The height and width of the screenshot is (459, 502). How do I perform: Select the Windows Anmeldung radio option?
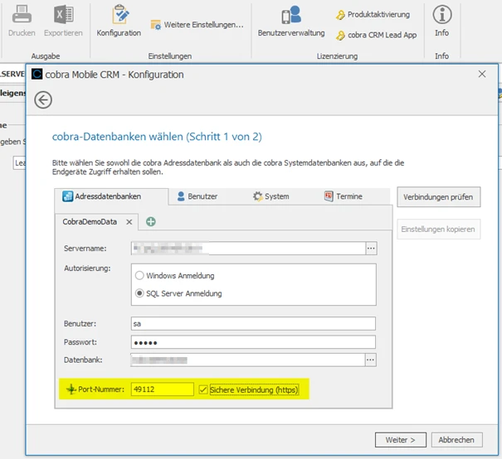click(x=175, y=276)
